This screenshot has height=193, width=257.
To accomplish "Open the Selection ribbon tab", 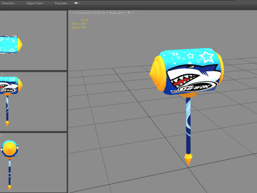I will click(x=8, y=3).
